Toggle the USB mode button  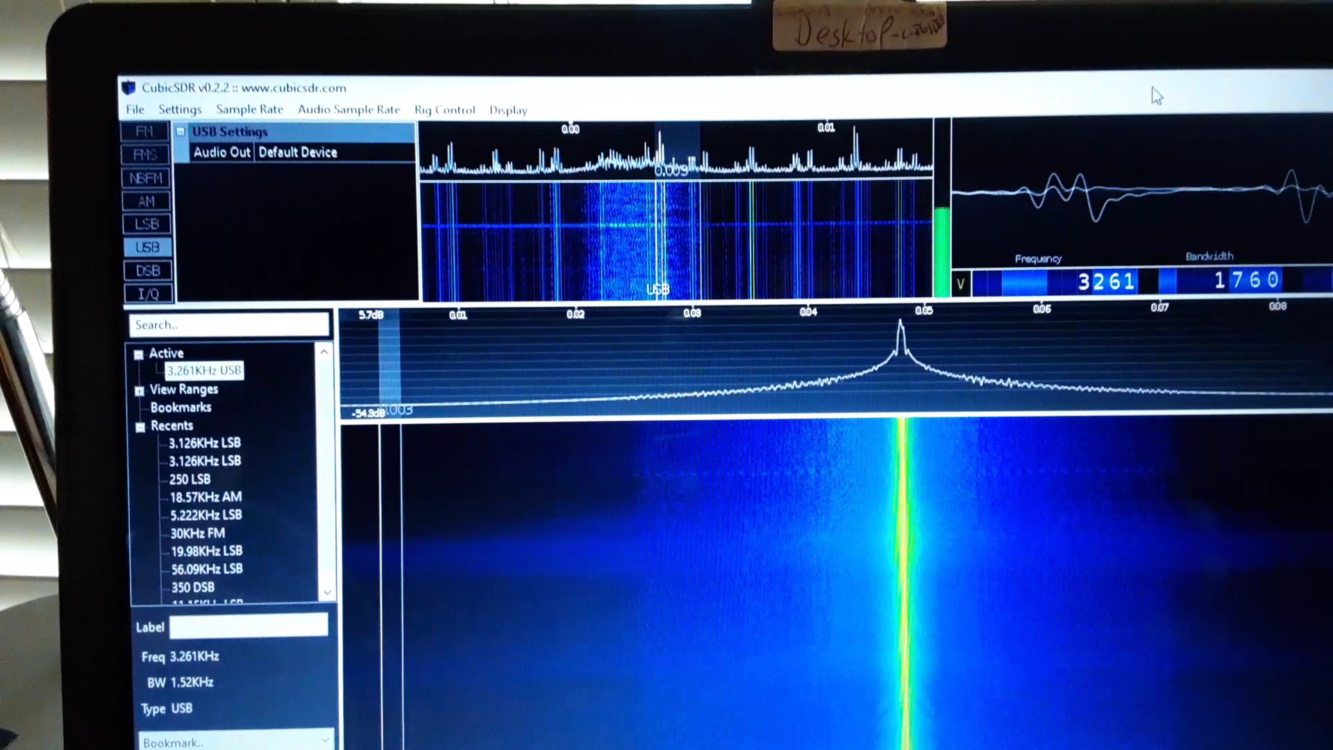point(147,247)
